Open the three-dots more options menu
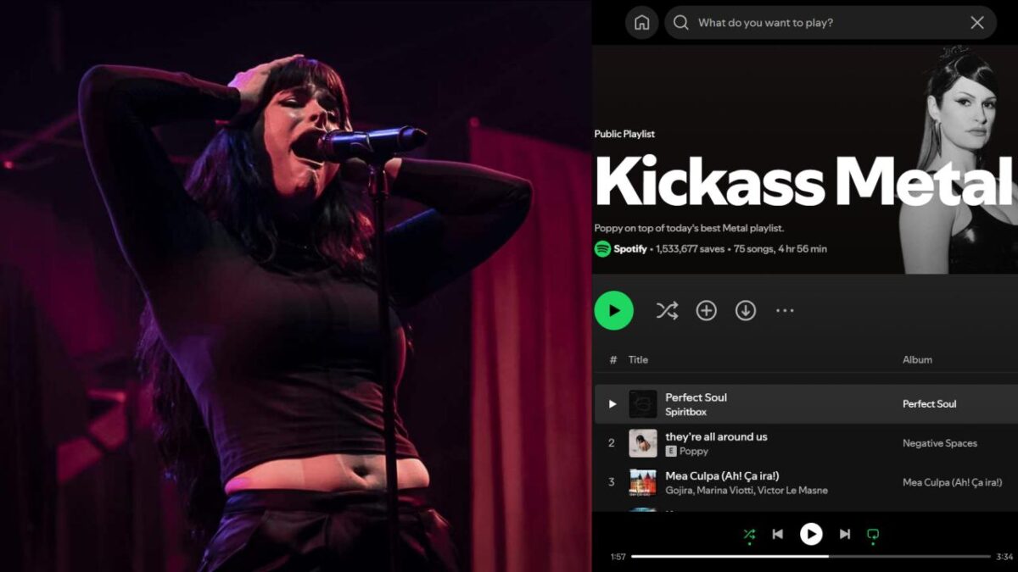Screen dimensions: 1018x572 click(785, 311)
